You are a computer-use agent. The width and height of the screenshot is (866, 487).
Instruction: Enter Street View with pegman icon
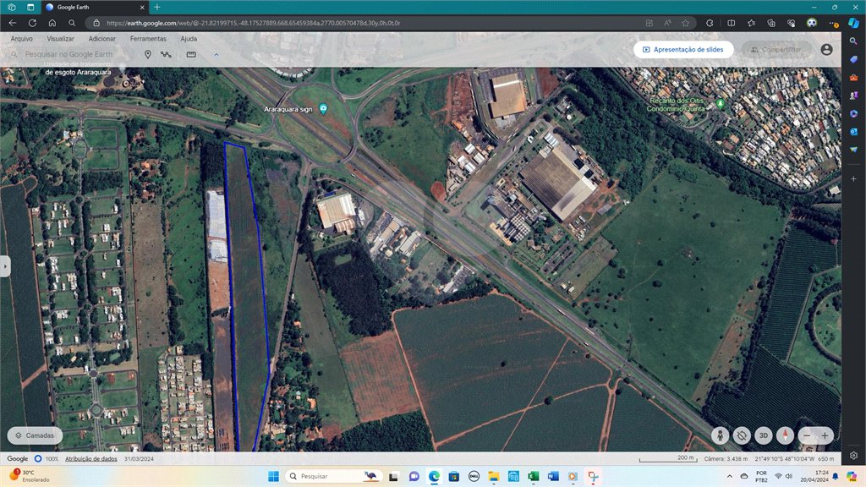click(x=720, y=435)
